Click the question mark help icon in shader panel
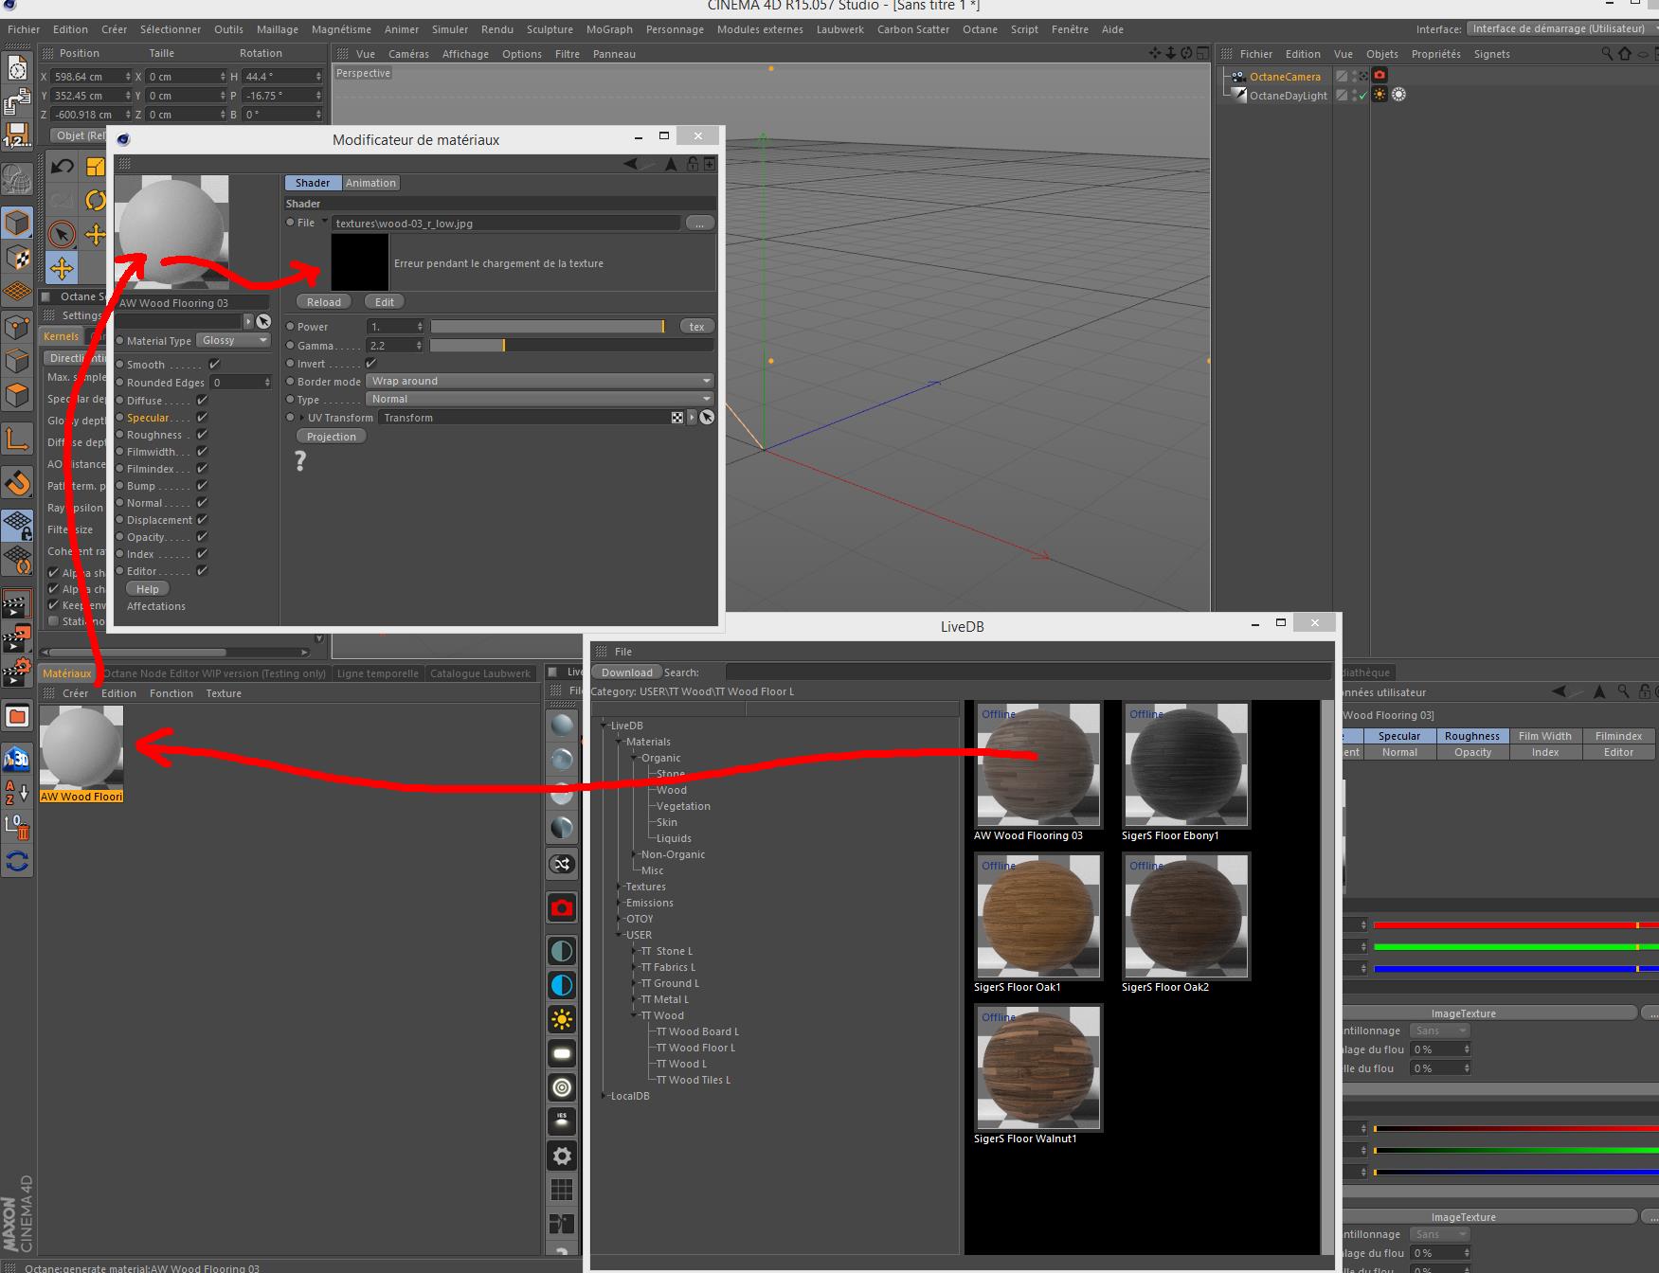The height and width of the screenshot is (1273, 1659). click(x=300, y=461)
